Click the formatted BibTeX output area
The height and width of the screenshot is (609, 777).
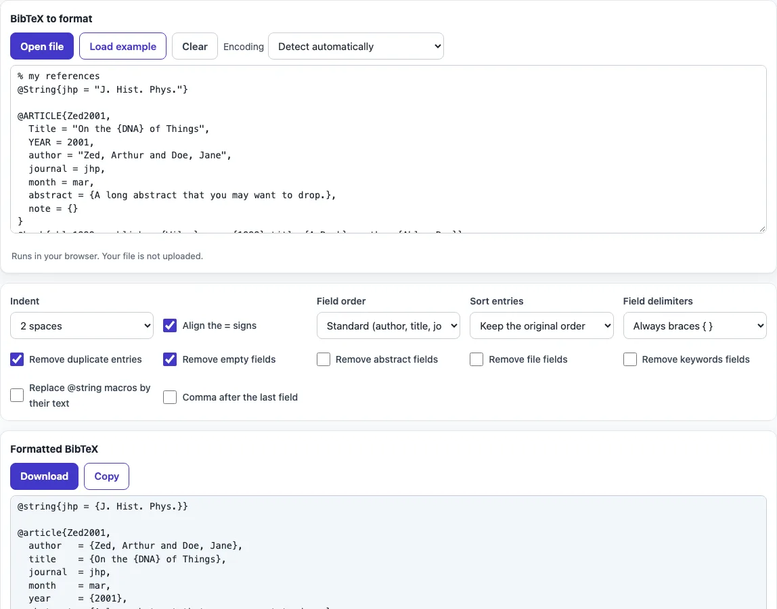388,552
